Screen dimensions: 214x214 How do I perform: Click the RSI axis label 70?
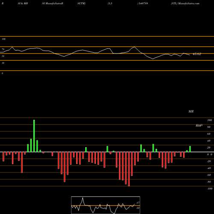(3, 49)
